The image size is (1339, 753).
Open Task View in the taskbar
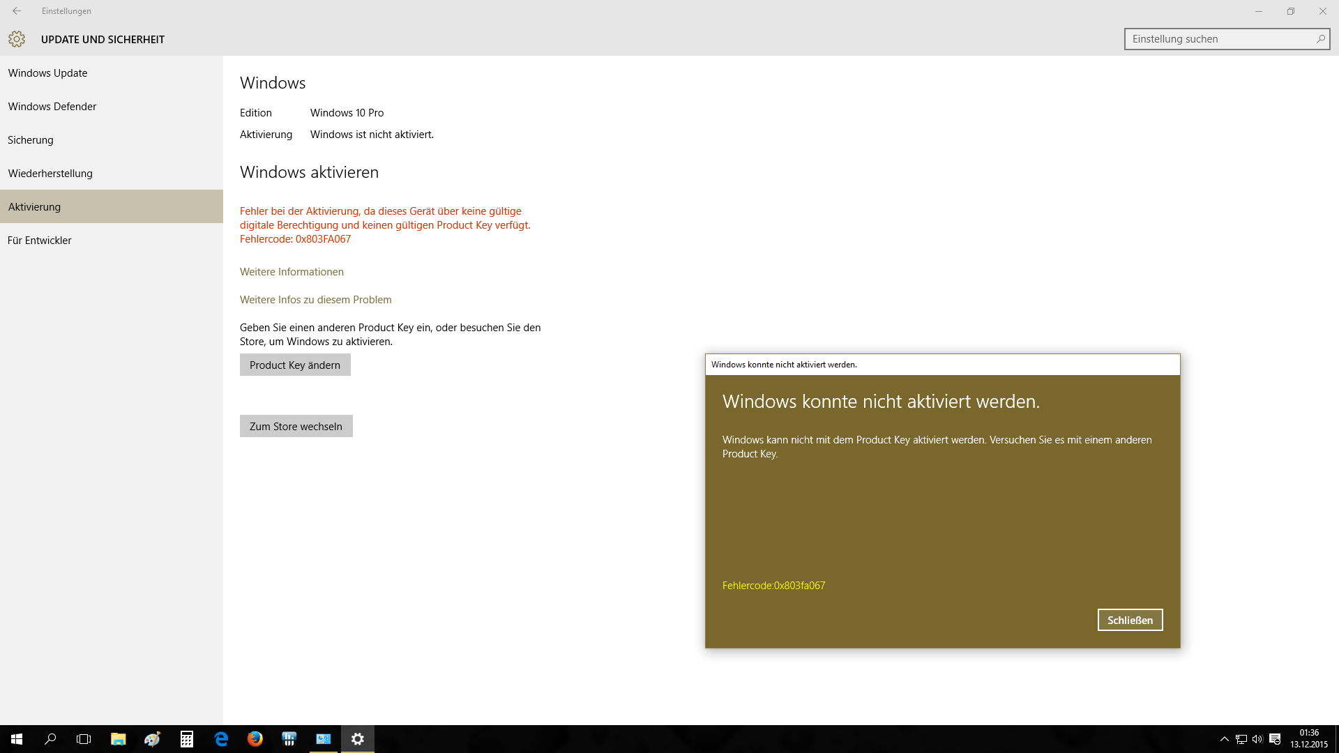click(x=84, y=739)
